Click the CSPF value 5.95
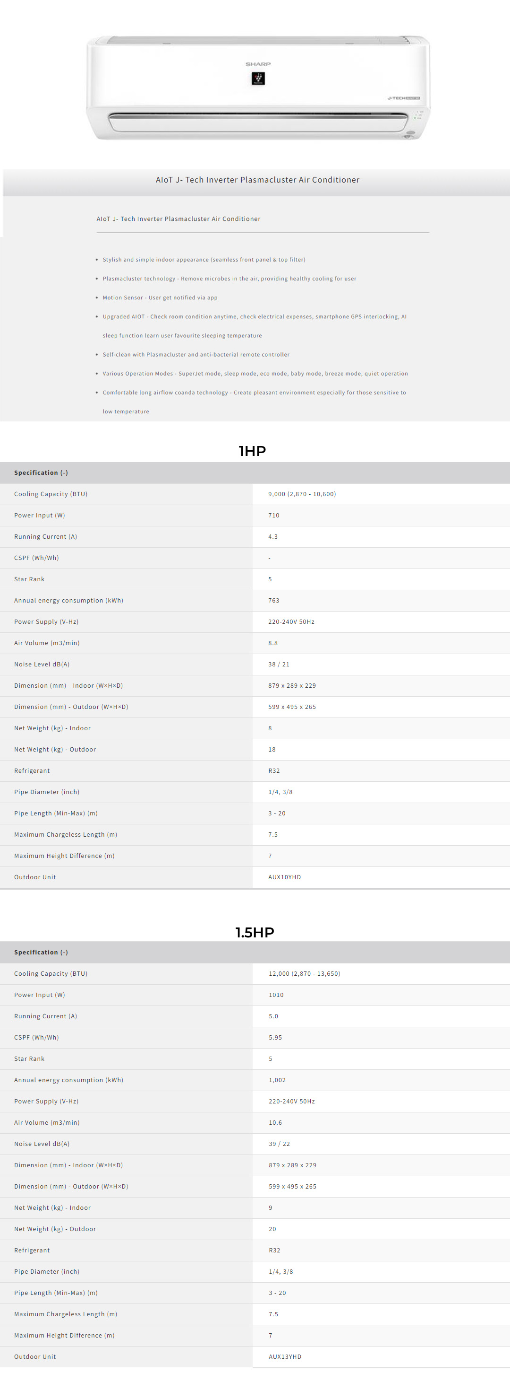 (x=275, y=1038)
